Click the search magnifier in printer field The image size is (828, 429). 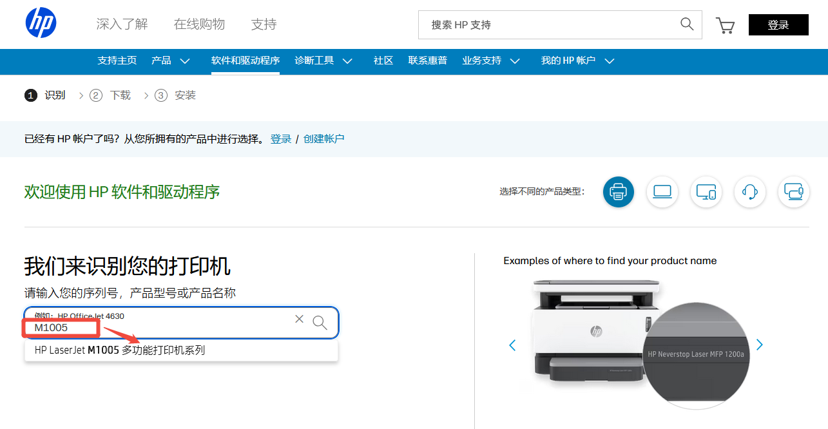pos(320,323)
